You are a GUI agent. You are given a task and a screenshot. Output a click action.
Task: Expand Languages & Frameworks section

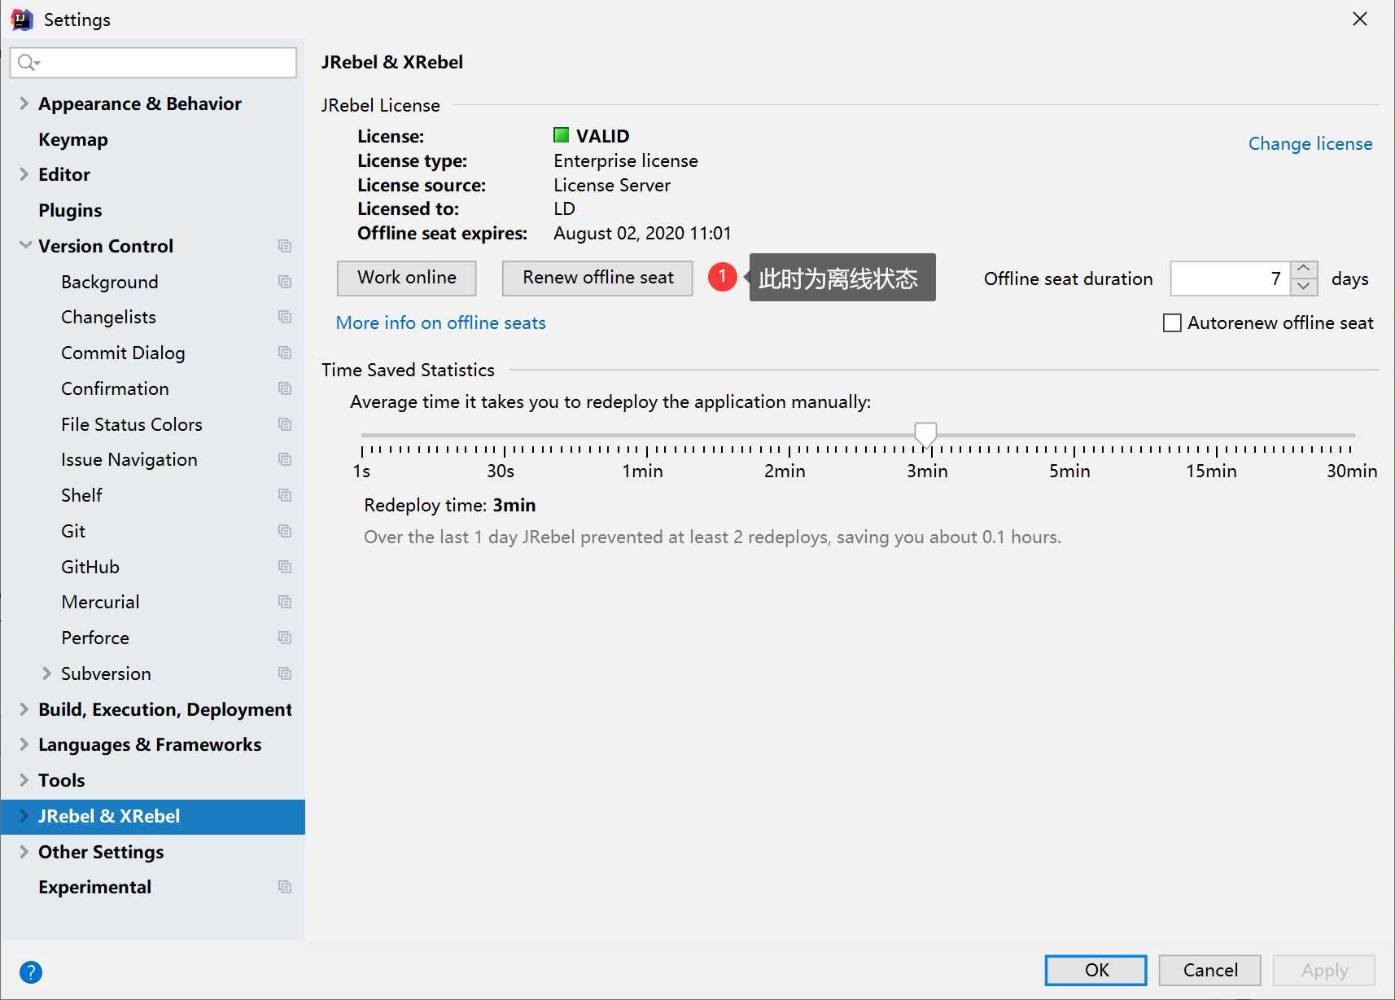24,744
